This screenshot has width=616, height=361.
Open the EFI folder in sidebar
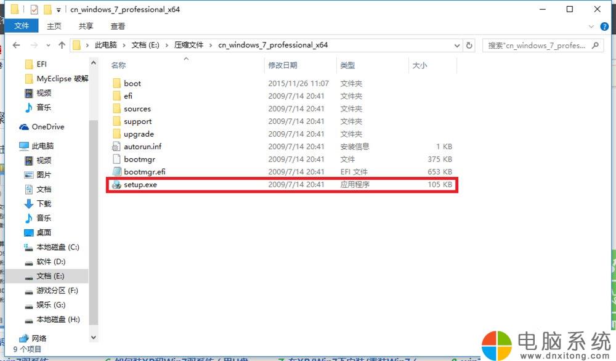click(36, 64)
